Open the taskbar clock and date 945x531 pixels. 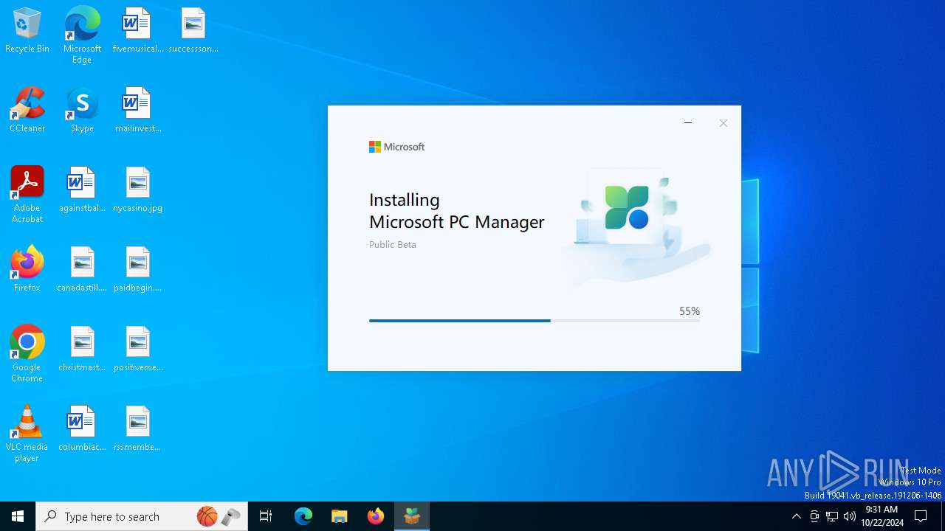[882, 516]
